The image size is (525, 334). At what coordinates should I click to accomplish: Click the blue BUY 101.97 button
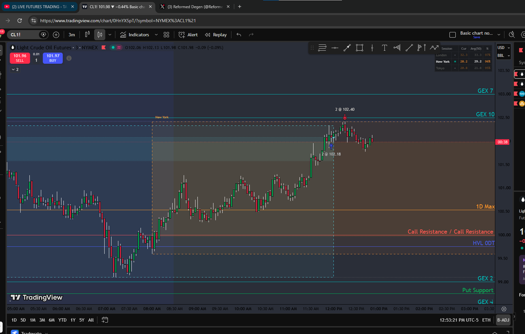point(52,58)
